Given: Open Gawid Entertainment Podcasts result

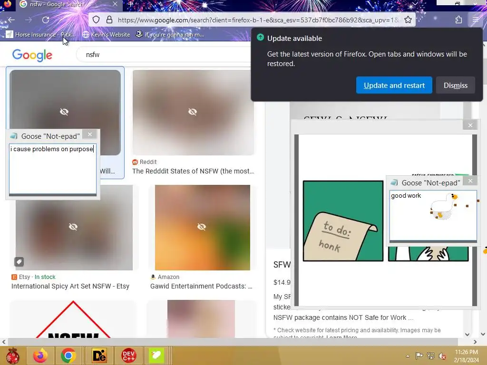Looking at the screenshot, I should [x=201, y=286].
